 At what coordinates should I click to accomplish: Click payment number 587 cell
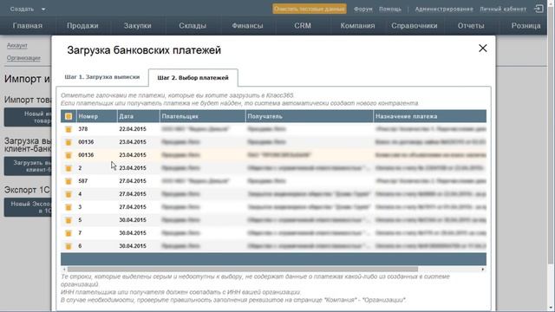click(x=83, y=181)
